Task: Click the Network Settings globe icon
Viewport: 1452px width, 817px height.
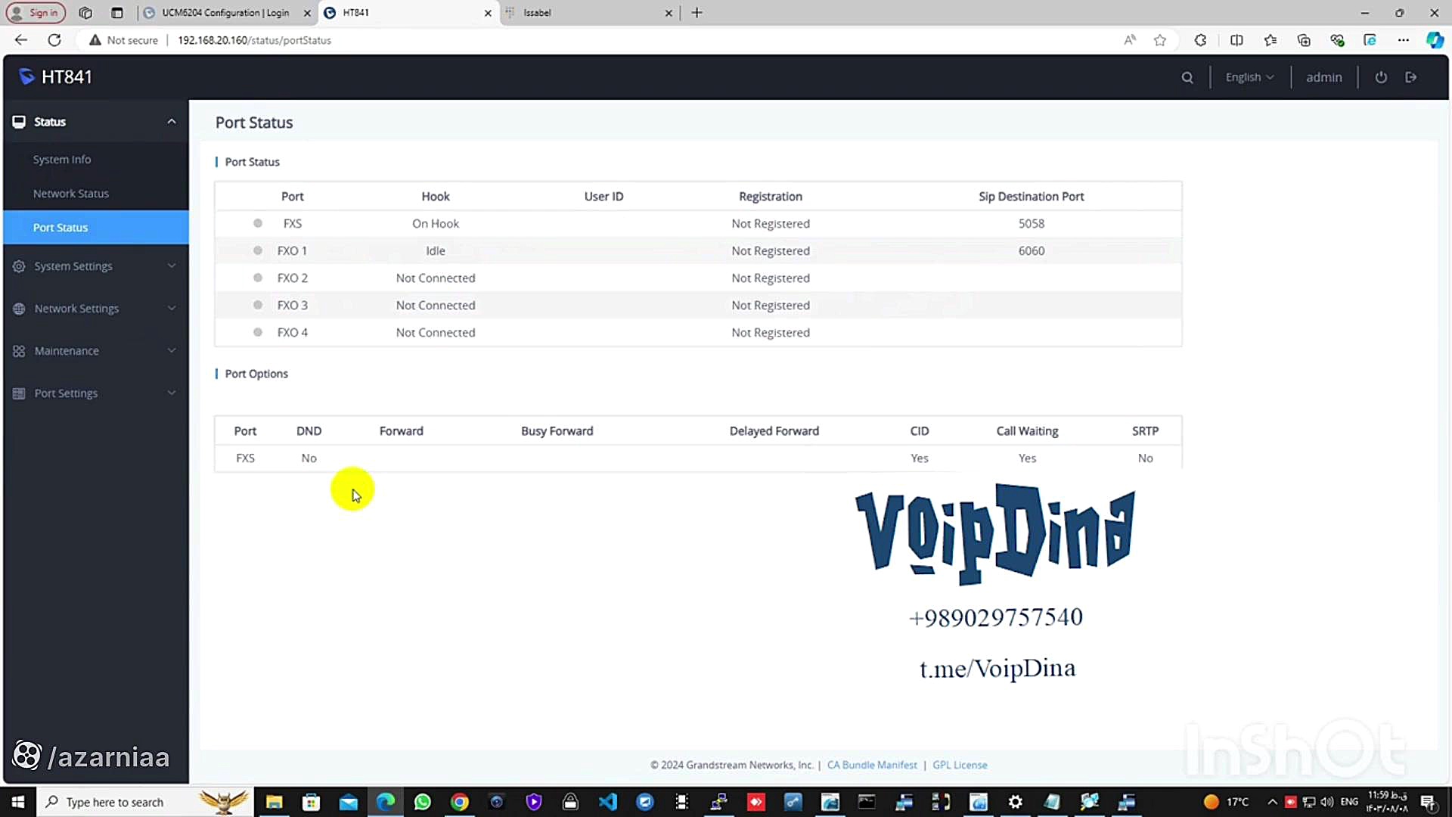Action: 19,309
